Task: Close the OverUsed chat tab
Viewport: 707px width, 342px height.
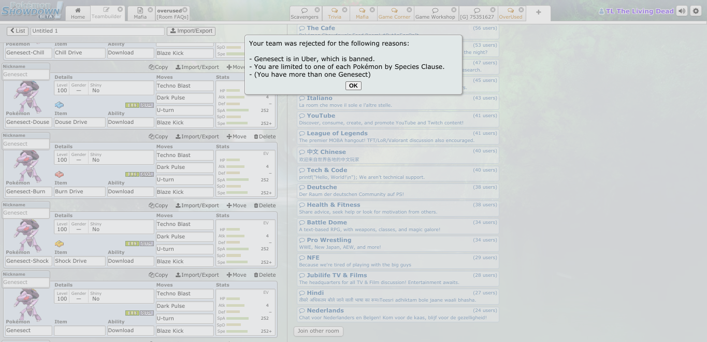Action: 521,10
